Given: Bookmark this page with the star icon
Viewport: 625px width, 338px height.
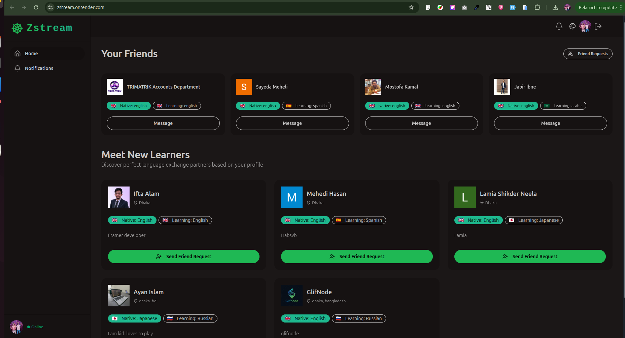Looking at the screenshot, I should [411, 7].
